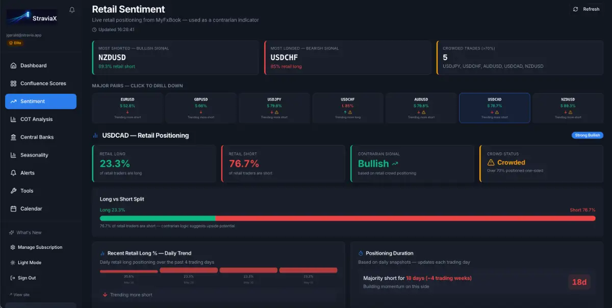Click the Refresh button
The height and width of the screenshot is (308, 612).
[586, 9]
